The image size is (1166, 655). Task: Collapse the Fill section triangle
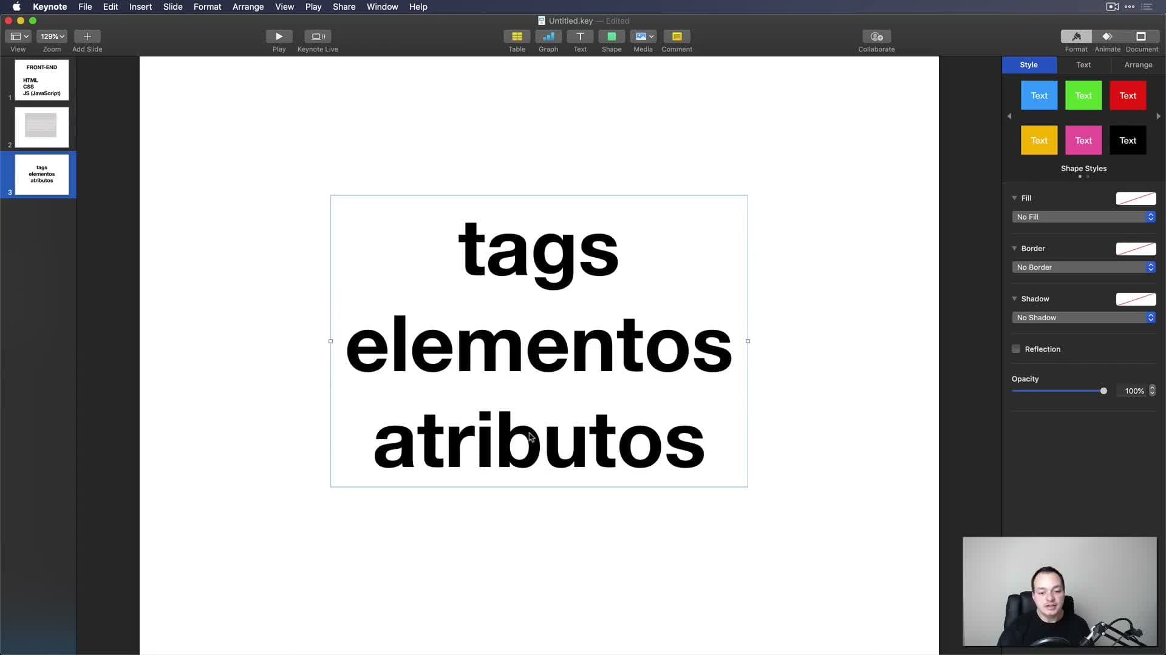(x=1014, y=198)
